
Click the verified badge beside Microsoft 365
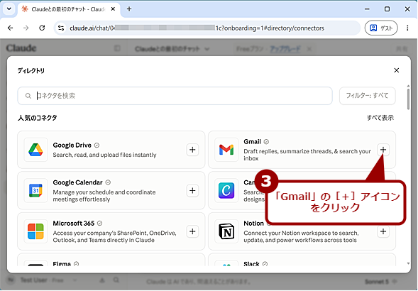[99, 224]
